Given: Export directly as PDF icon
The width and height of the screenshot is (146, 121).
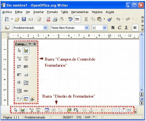Looking at the screenshot, I should pyautogui.click(x=48, y=19).
